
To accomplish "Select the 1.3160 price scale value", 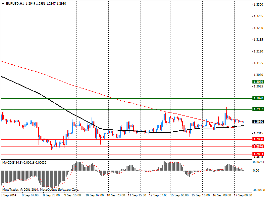I will coord(258,51).
